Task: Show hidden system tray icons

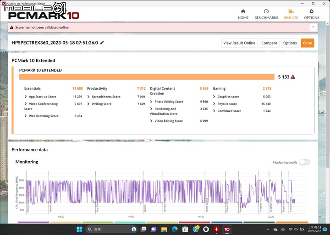Action: [x=268, y=230]
